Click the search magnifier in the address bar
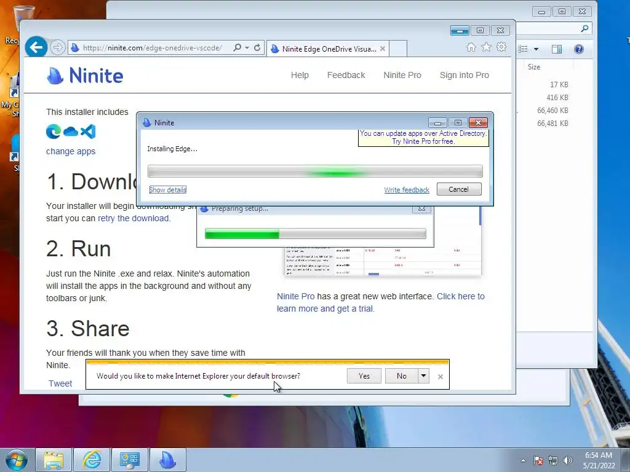 point(237,47)
